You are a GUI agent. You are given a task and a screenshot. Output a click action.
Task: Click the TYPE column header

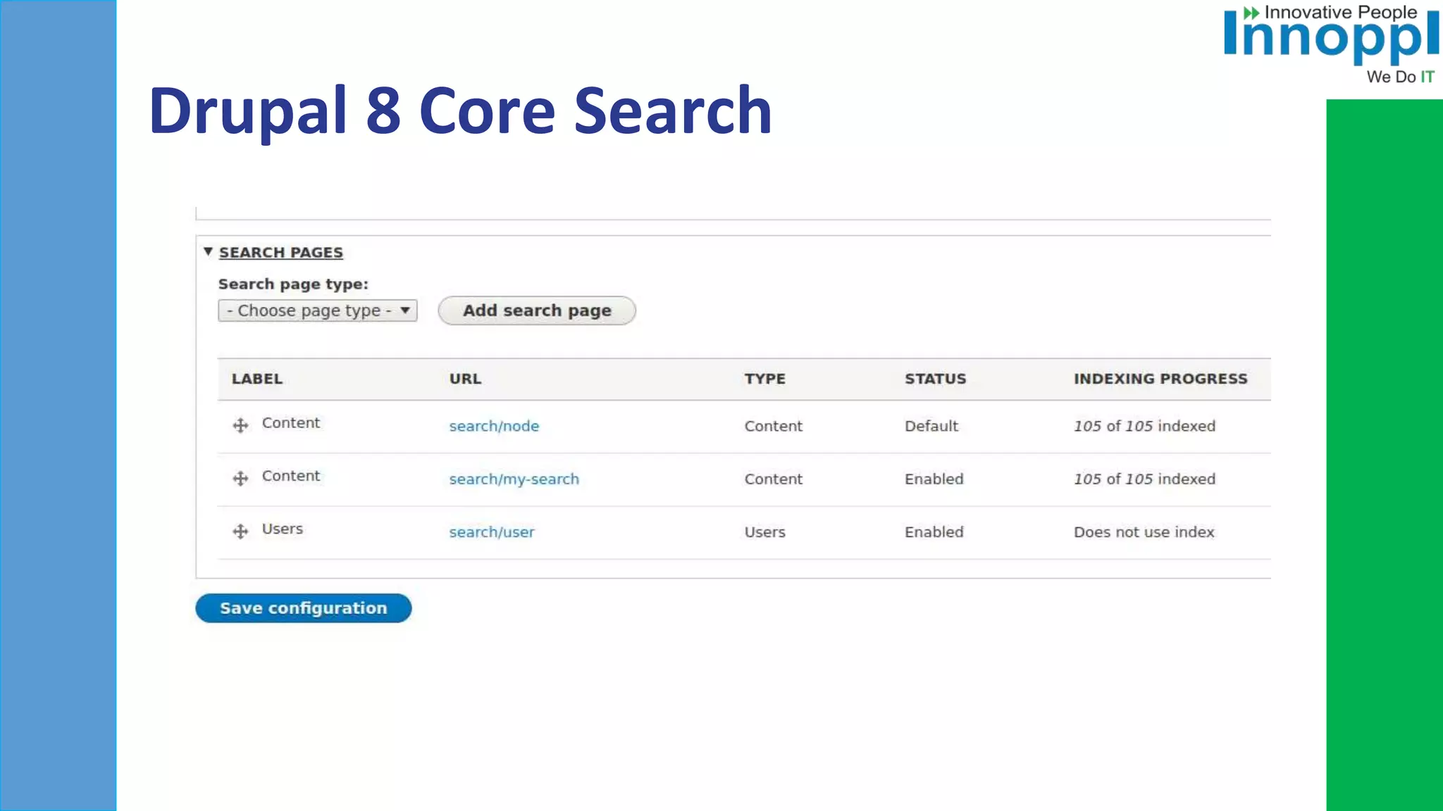(765, 379)
